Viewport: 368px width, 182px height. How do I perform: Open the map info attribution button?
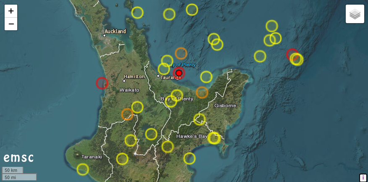tap(363, 178)
